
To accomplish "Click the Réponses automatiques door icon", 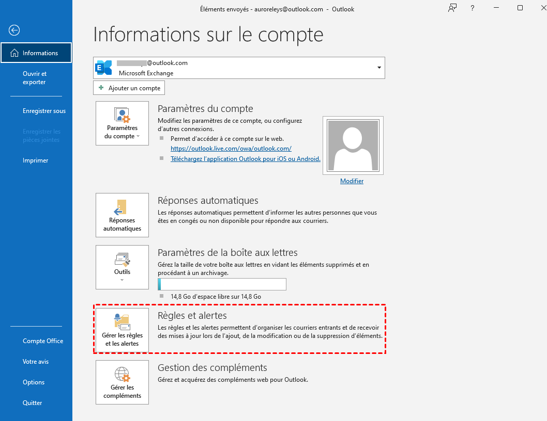I will (120, 207).
